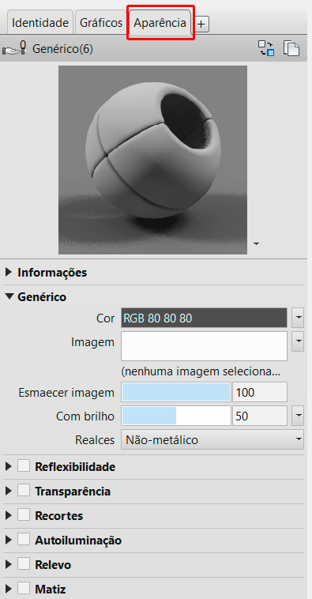
Task: Switch to the Identidade tab
Action: (40, 23)
